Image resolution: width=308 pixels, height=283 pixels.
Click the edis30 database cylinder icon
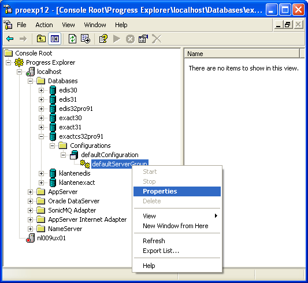53,90
